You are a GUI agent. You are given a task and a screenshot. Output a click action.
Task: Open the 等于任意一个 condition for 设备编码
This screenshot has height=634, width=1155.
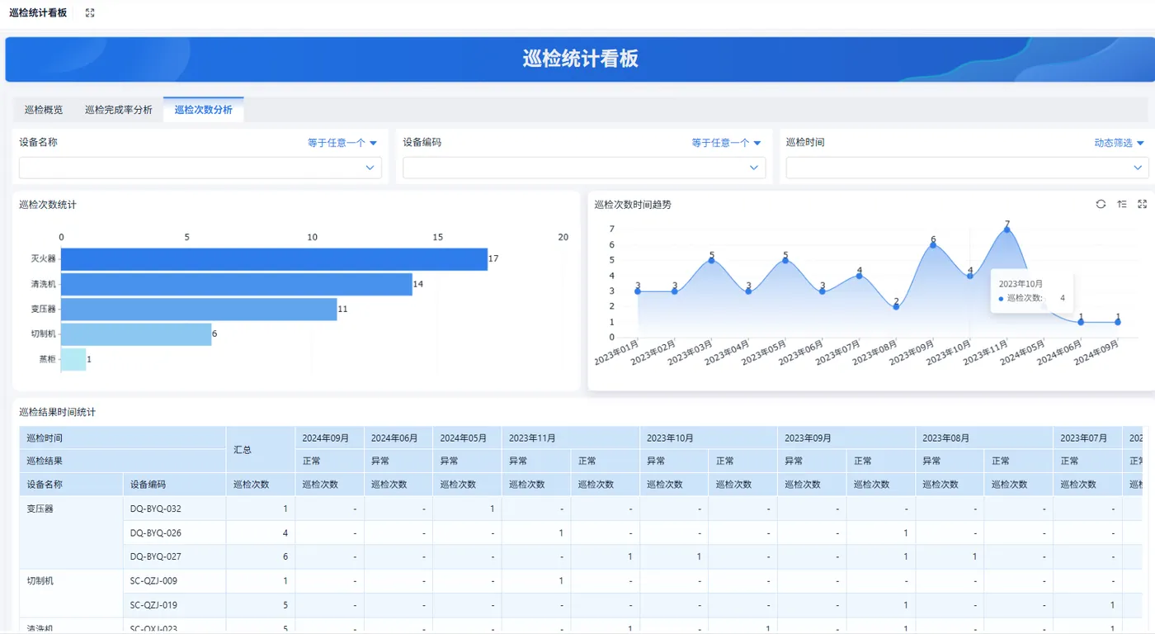pos(726,143)
